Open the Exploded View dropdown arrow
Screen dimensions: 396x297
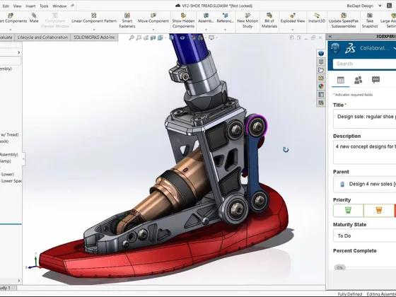pyautogui.click(x=293, y=30)
